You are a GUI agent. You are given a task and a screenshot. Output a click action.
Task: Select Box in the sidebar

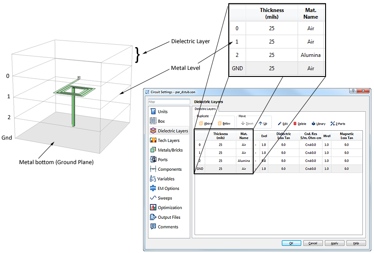[161, 121]
